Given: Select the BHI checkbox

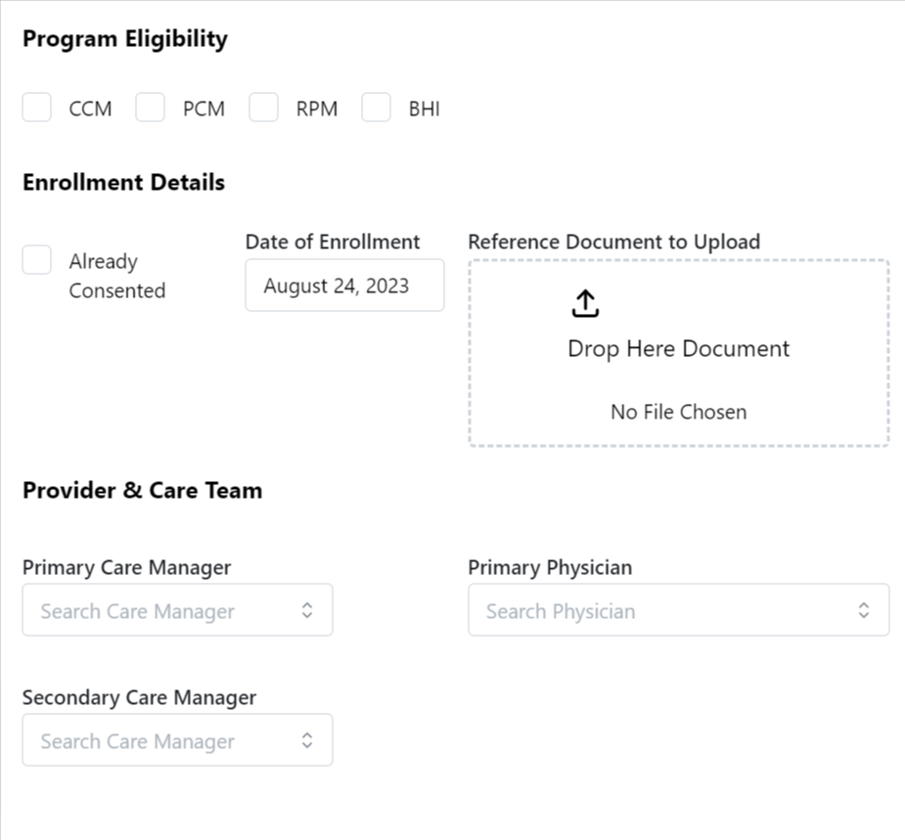Looking at the screenshot, I should 377,108.
